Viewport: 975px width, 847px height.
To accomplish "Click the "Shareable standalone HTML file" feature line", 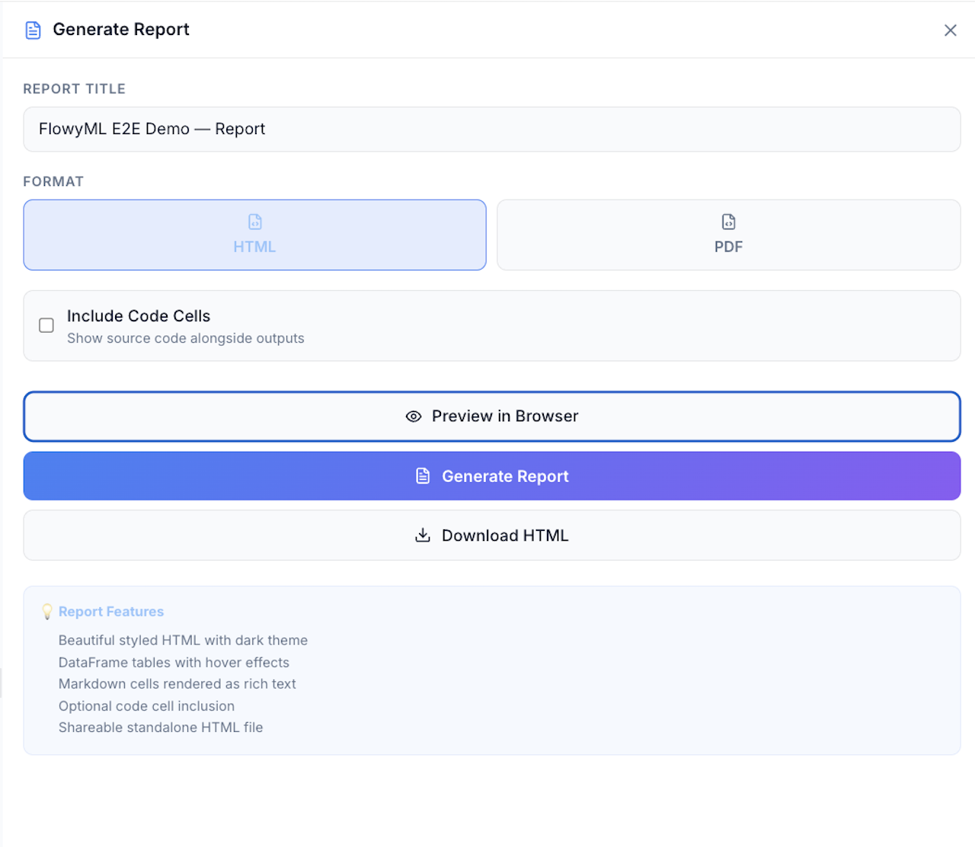I will coord(161,727).
